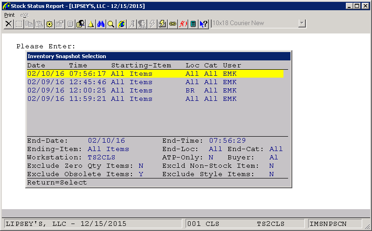
Task: Click the application icon in title bar
Action: coord(6,6)
